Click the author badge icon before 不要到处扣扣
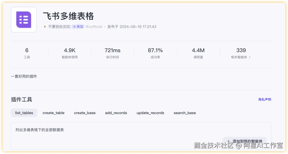This screenshot has width=288, height=154. coord(45,27)
